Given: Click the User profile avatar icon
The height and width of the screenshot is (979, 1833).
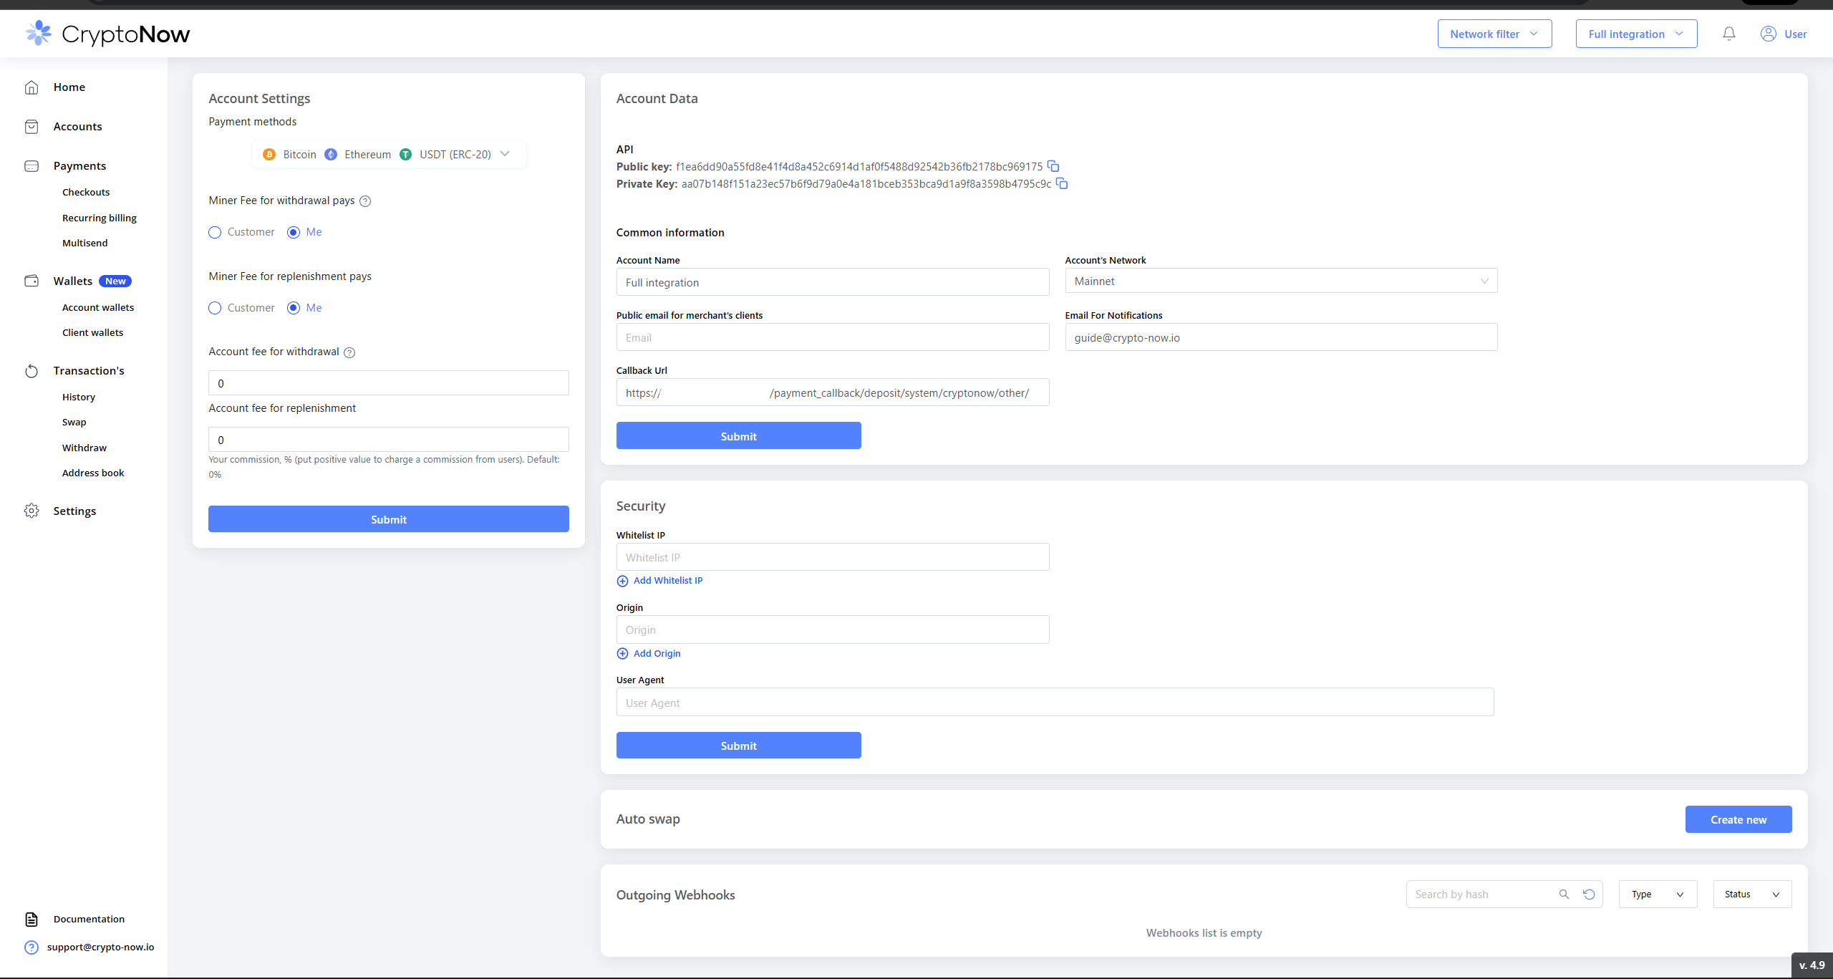Looking at the screenshot, I should click(x=1768, y=34).
